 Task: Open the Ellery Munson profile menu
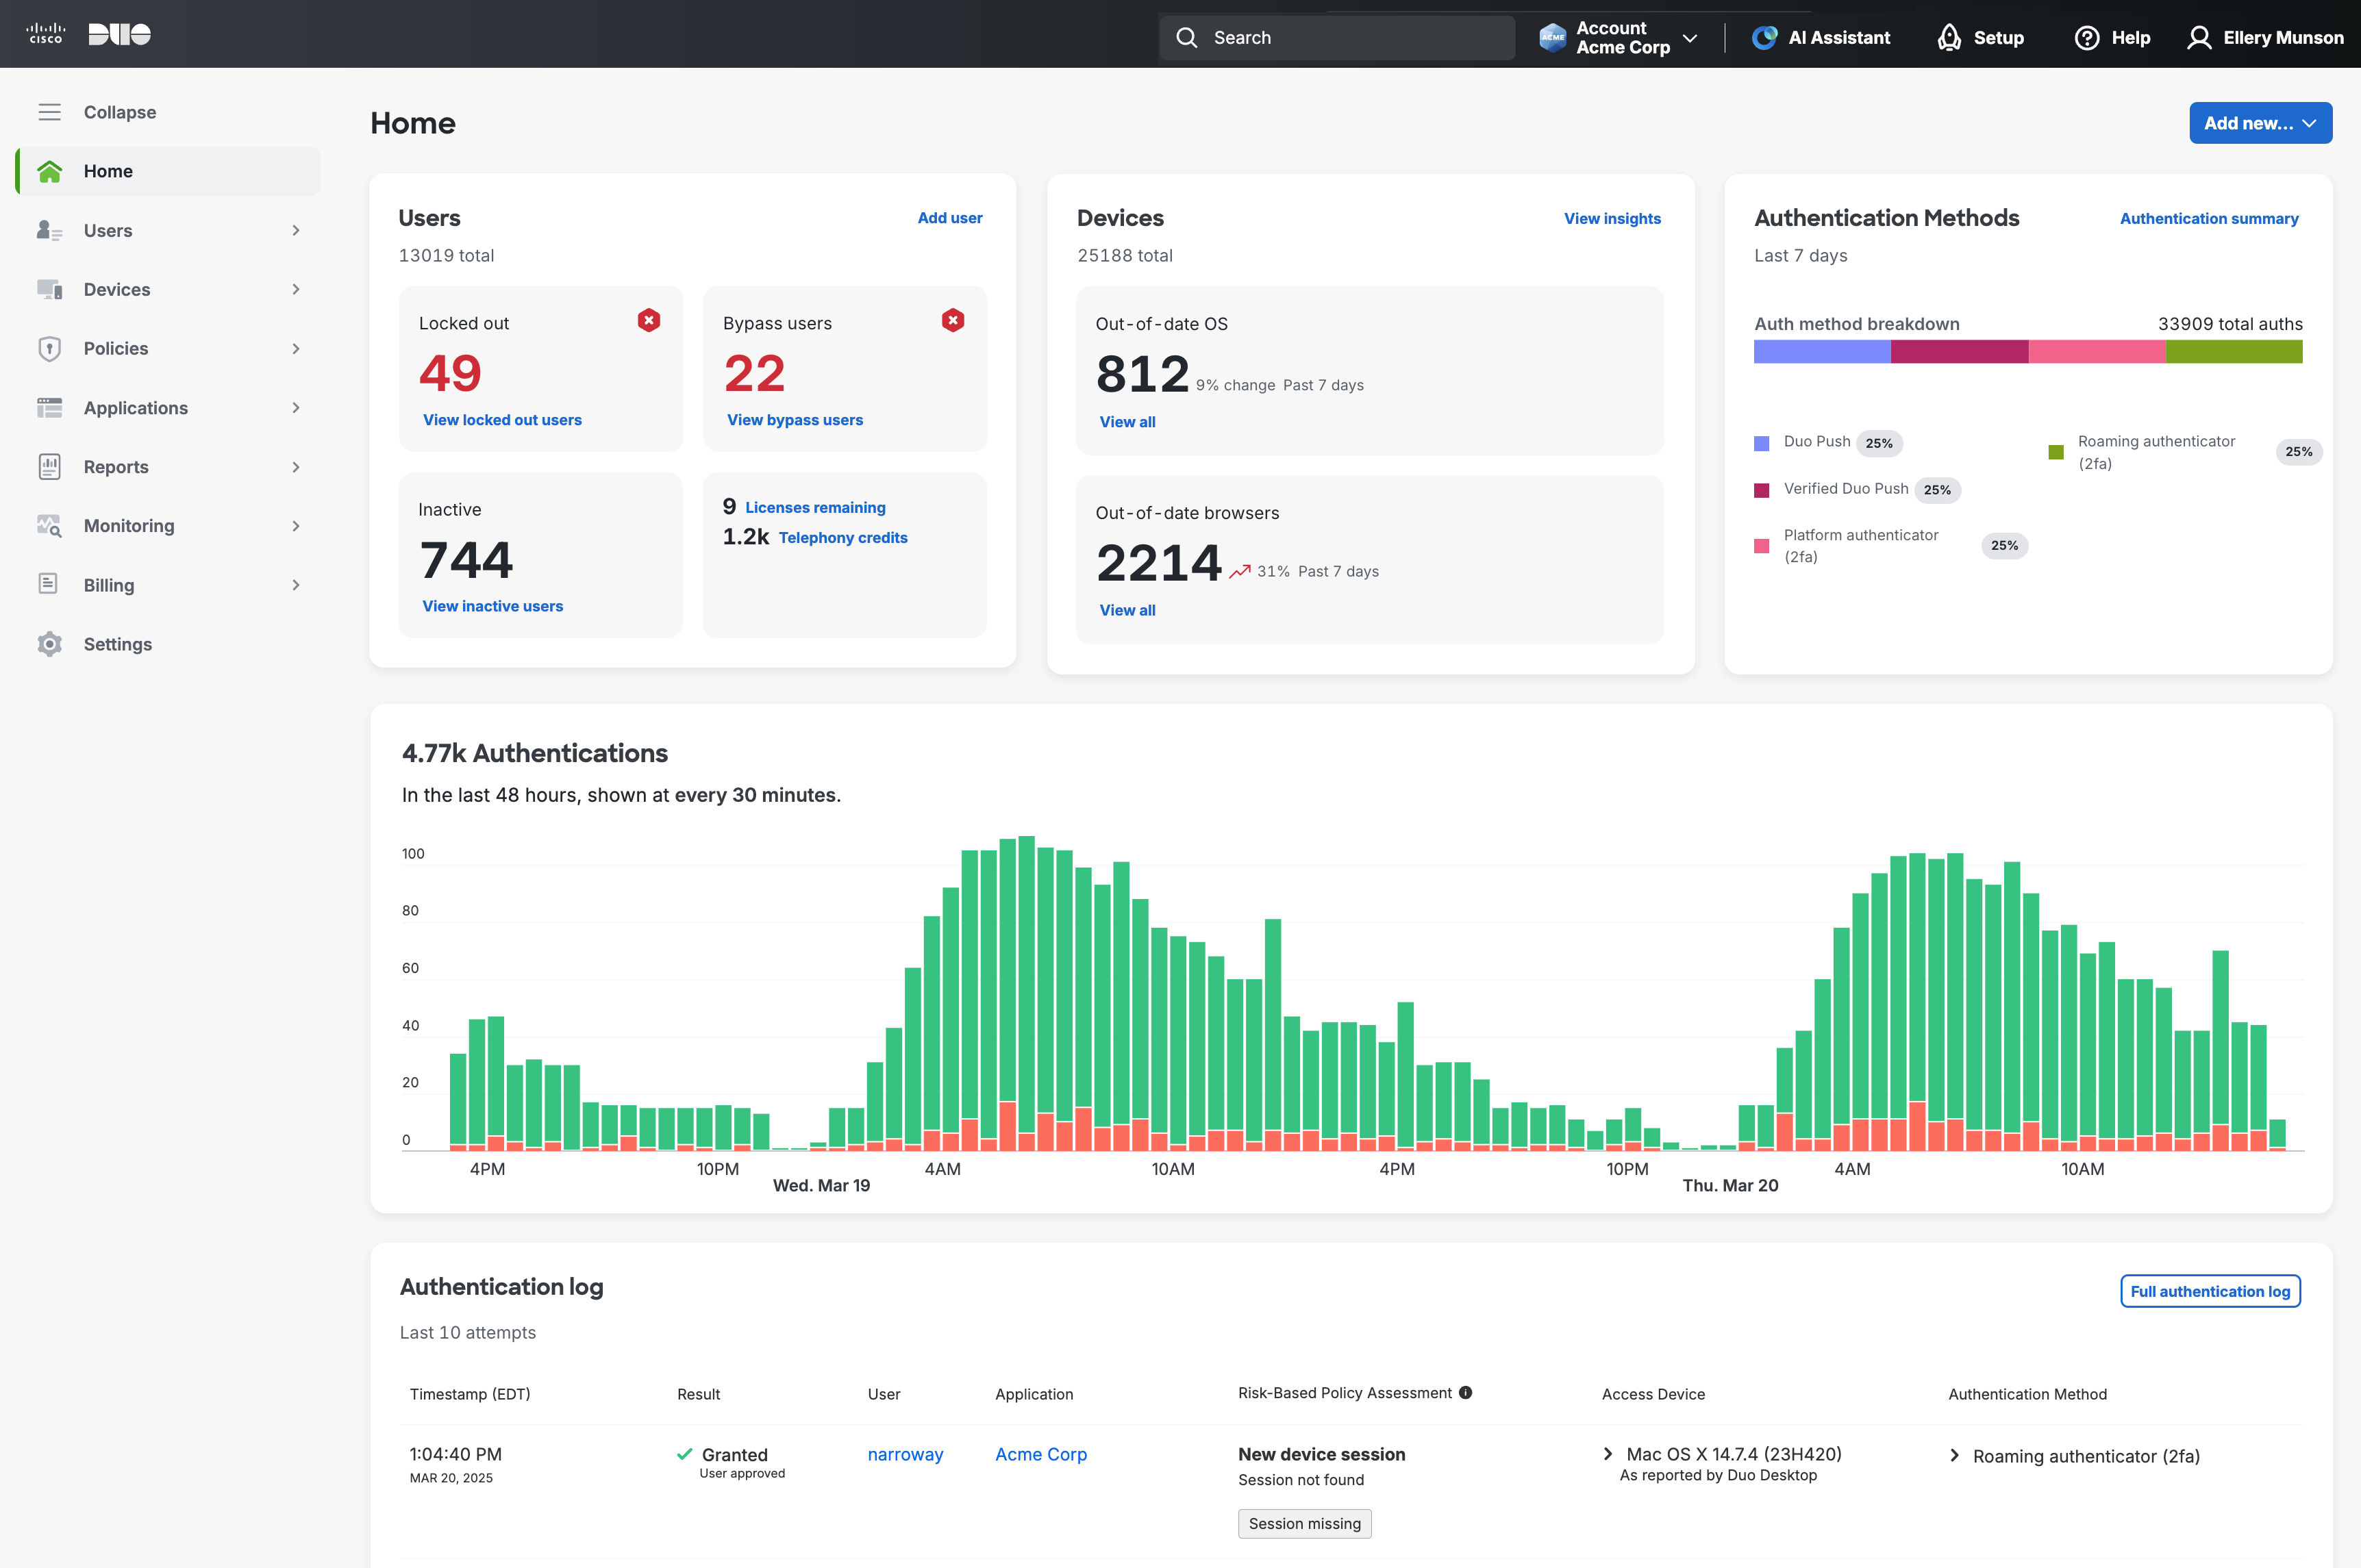[2264, 37]
